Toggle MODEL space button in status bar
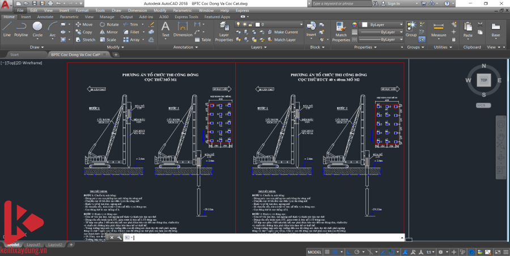The width and height of the screenshot is (510, 256). (x=314, y=251)
